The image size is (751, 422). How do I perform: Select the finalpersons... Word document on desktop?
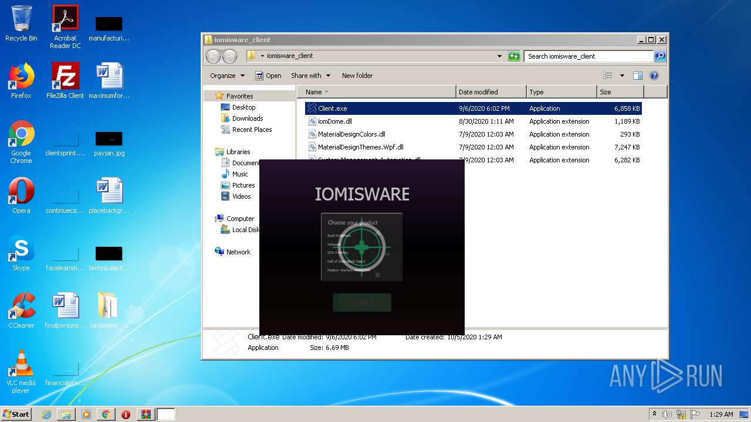click(x=65, y=311)
